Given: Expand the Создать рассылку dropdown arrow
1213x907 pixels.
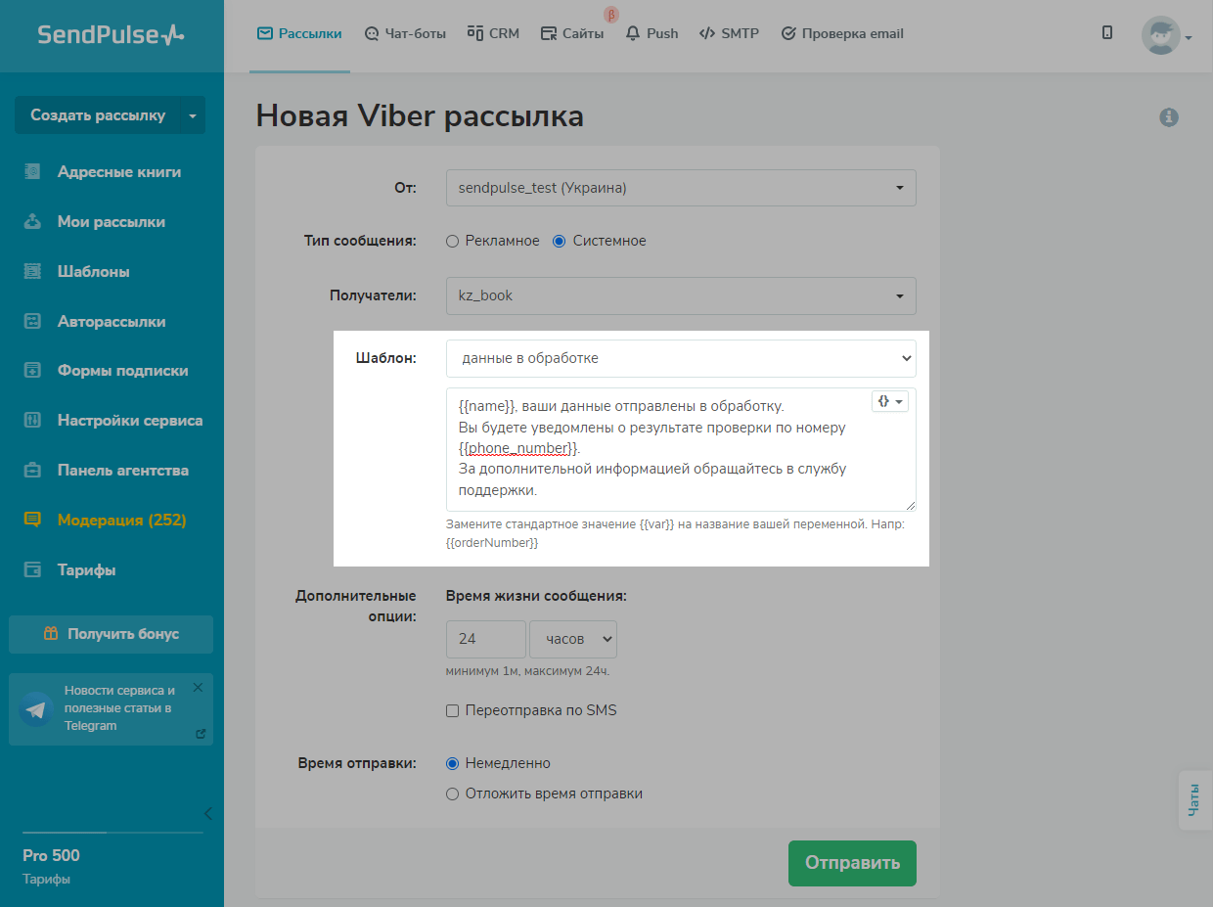Looking at the screenshot, I should [193, 115].
